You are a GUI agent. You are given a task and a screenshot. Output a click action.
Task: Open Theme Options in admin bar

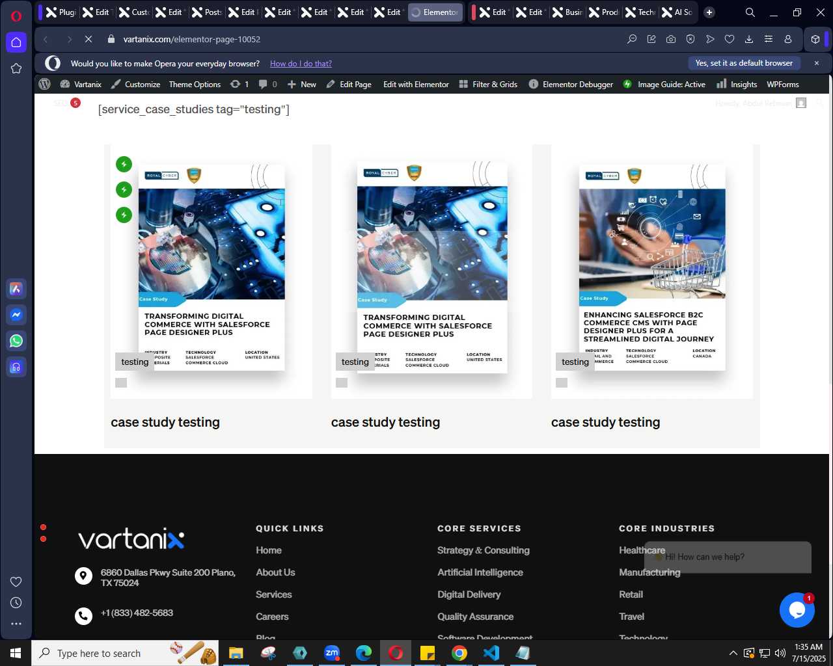[x=195, y=84]
